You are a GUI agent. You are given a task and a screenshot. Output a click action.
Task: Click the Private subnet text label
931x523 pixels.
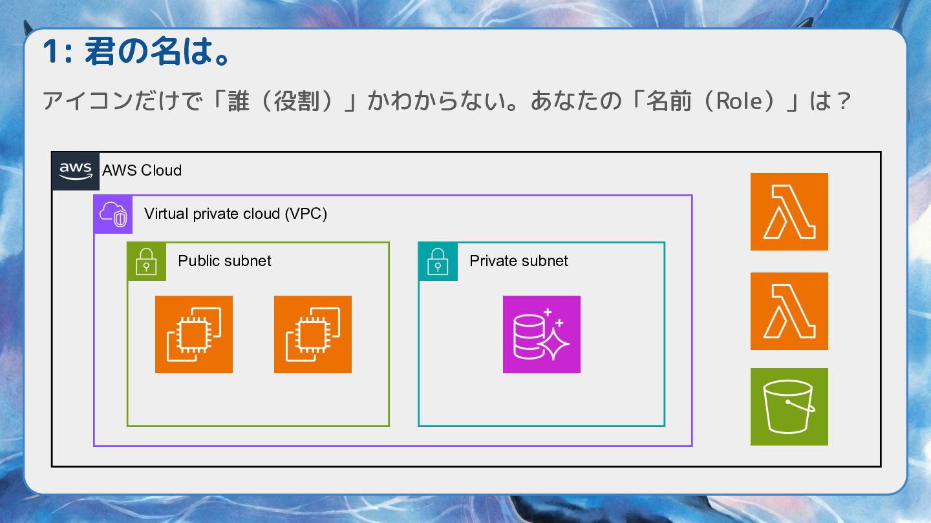click(x=519, y=261)
